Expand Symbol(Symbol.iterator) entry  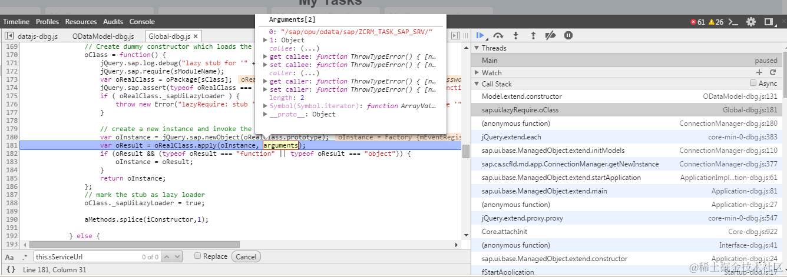(x=265, y=106)
